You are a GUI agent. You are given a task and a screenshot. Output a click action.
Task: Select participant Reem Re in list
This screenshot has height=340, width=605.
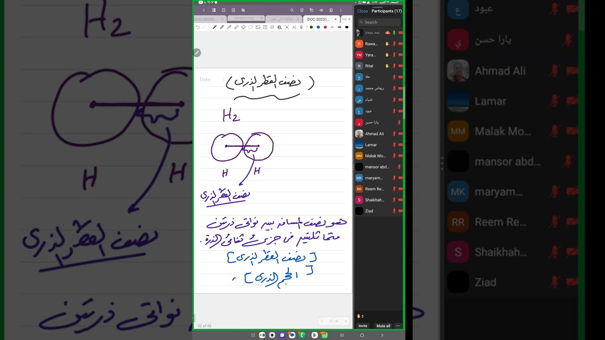point(379,189)
